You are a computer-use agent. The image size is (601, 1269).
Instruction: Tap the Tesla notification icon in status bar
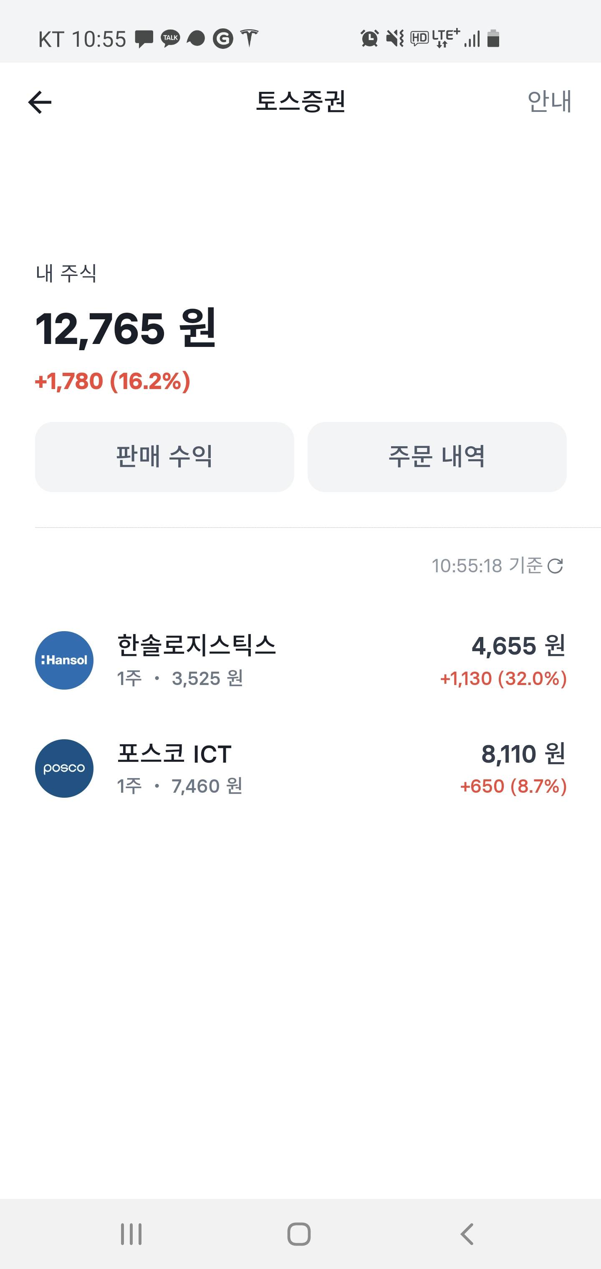(x=249, y=38)
